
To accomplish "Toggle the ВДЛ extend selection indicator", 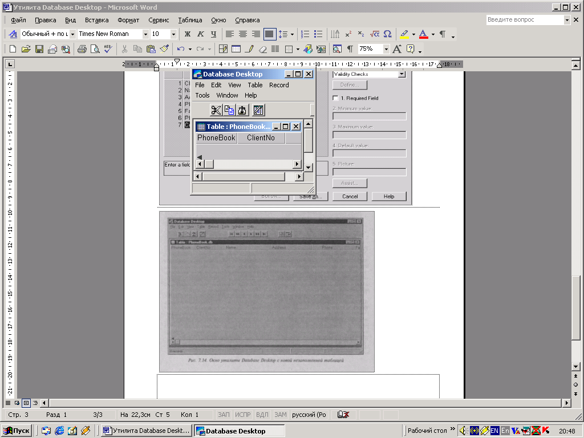I will click(262, 415).
